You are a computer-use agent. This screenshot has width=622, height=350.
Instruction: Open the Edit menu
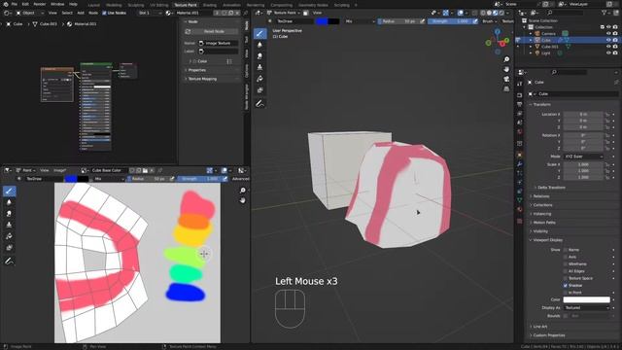(x=25, y=4)
